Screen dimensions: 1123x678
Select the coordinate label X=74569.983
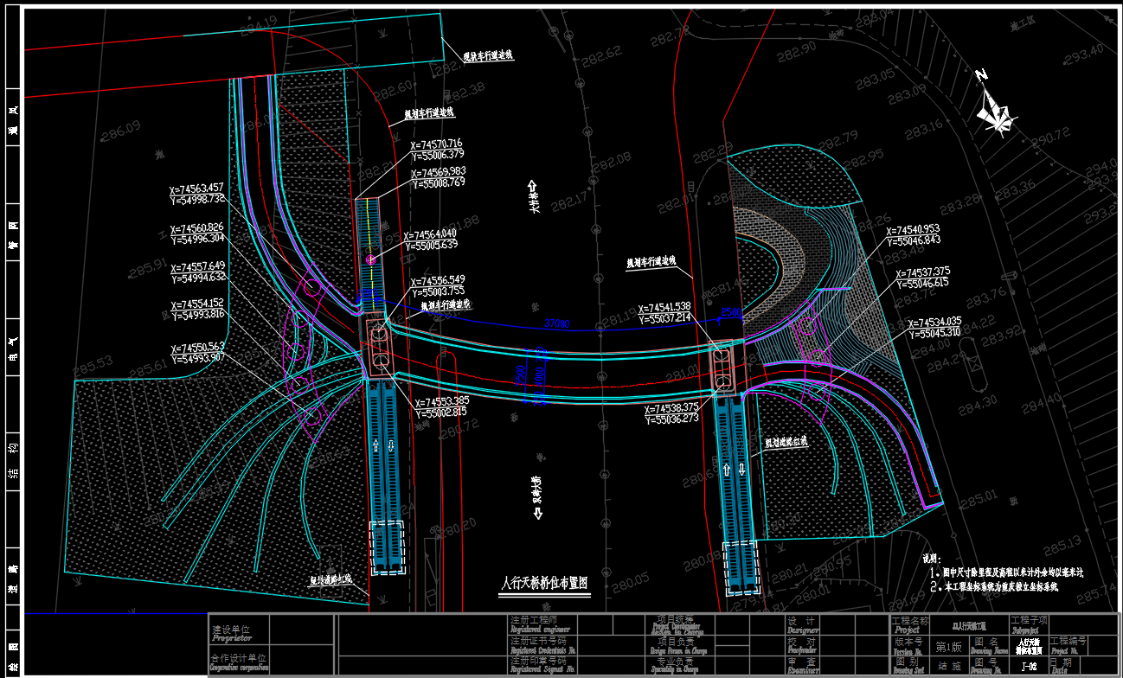coord(440,171)
